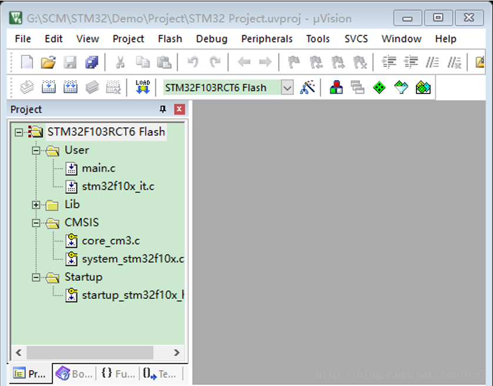Collapse the Startup folder group
Image resolution: width=493 pixels, height=386 pixels.
click(36, 278)
